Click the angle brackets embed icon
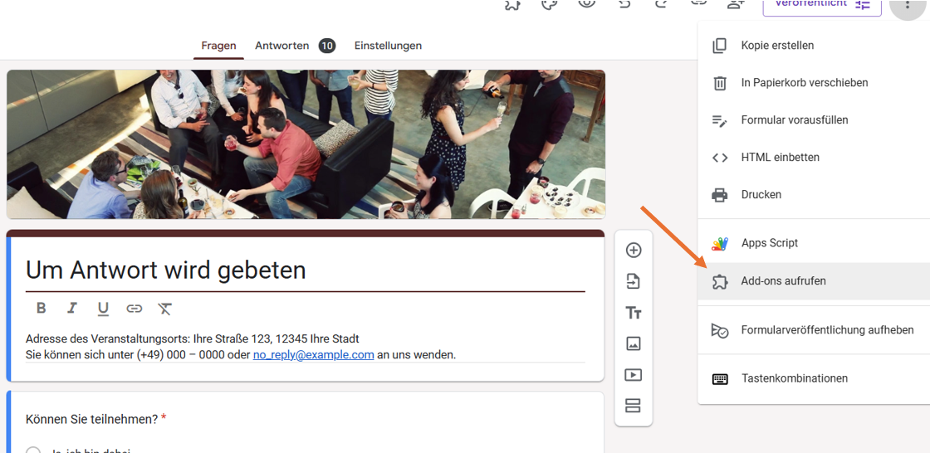Screen dimensions: 930x453 719,158
